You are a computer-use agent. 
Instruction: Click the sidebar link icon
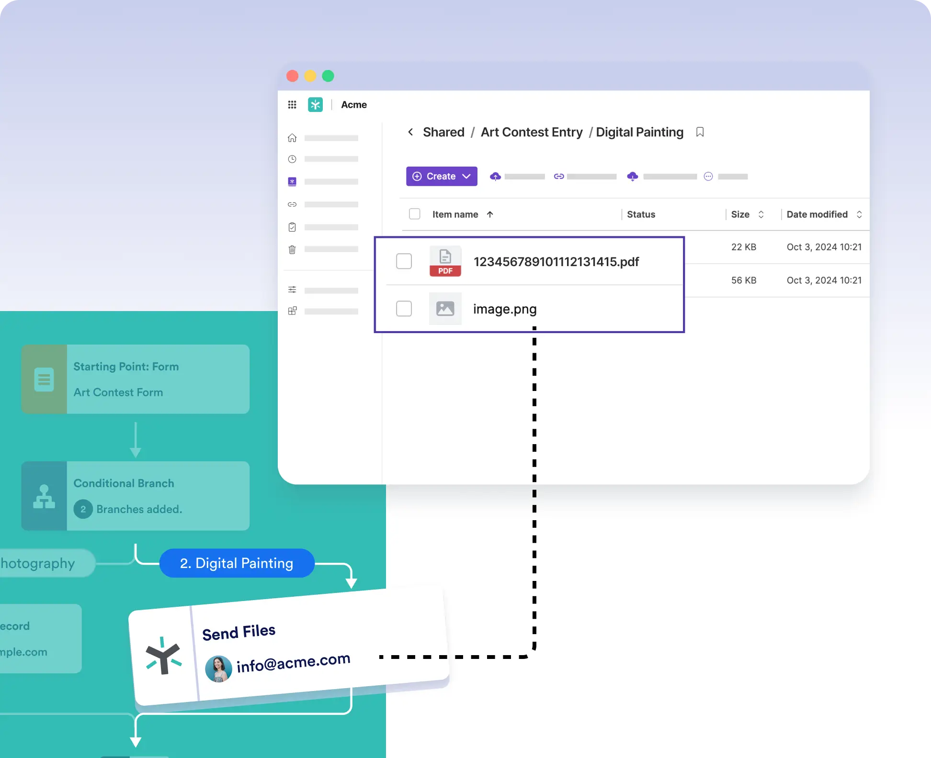point(292,204)
